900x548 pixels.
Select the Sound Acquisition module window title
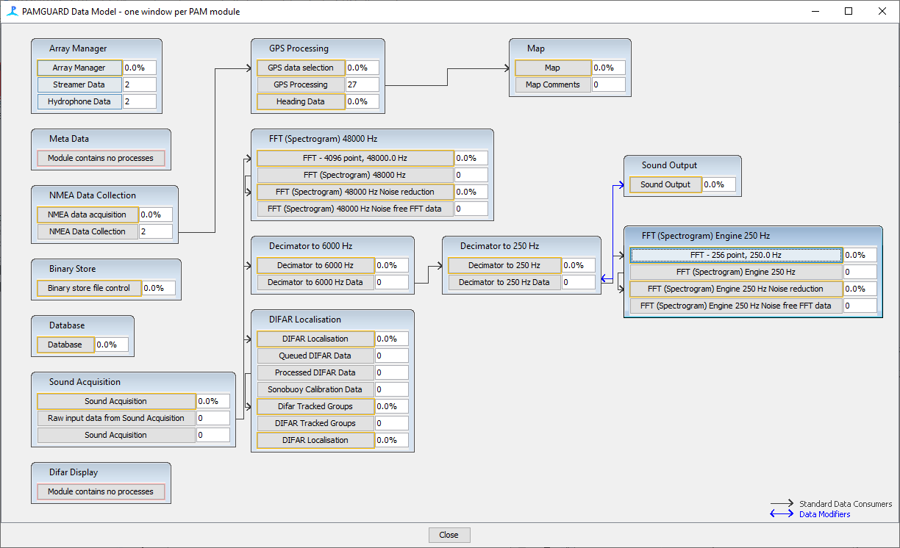pos(85,382)
